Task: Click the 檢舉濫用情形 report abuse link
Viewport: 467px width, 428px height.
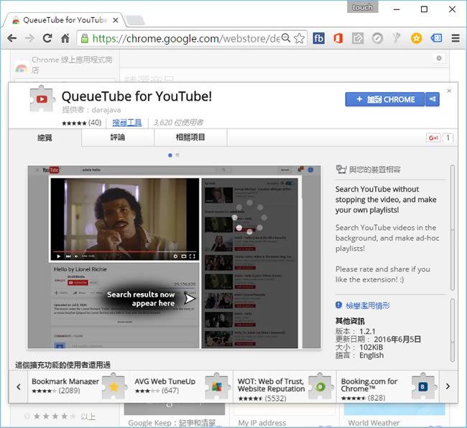Action: click(368, 305)
